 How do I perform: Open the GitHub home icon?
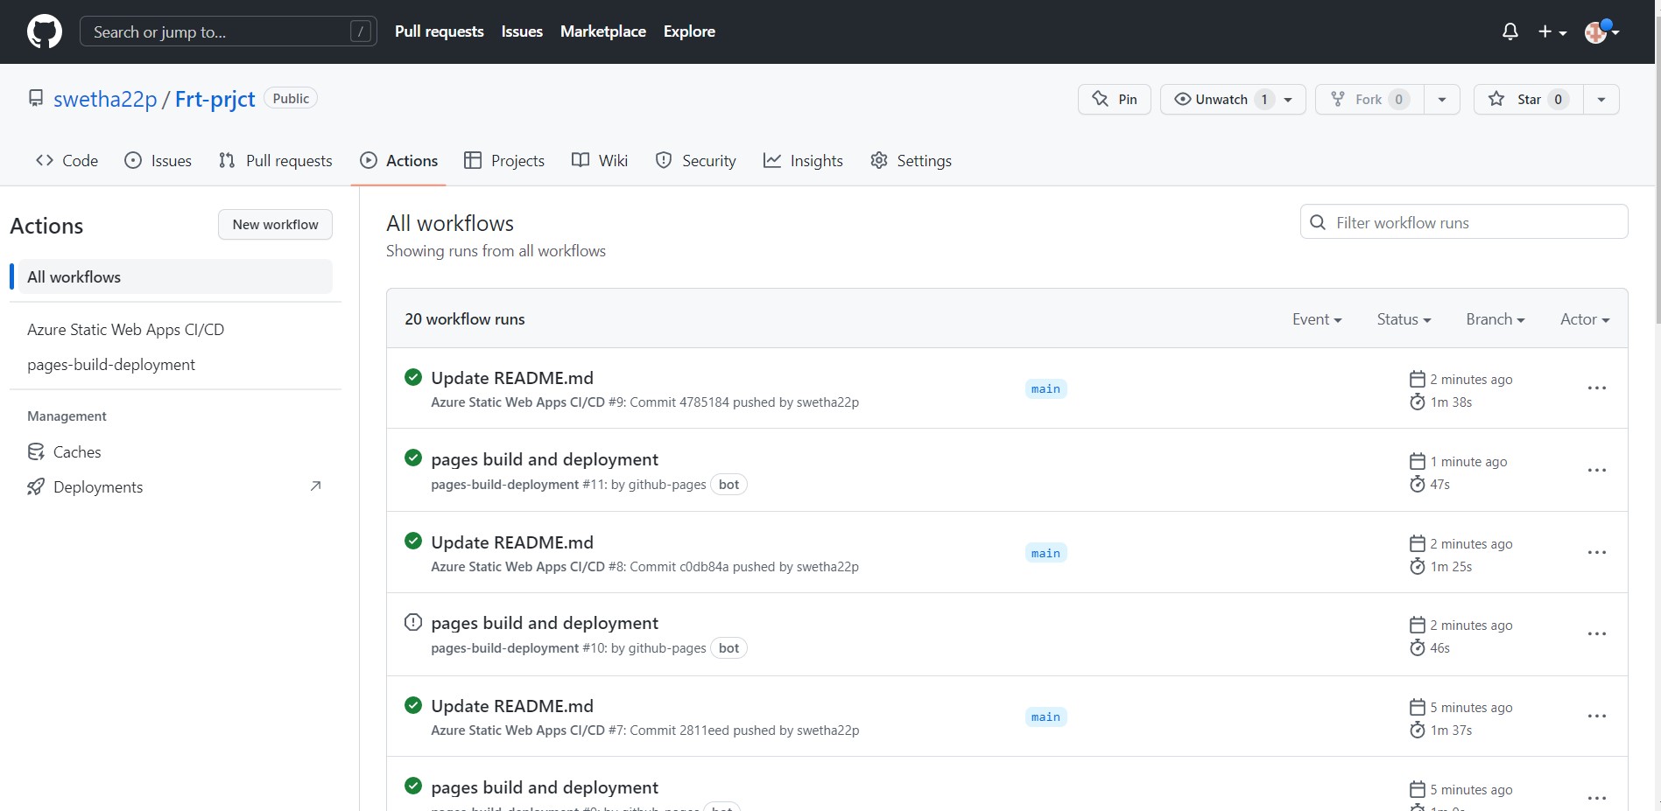43,31
